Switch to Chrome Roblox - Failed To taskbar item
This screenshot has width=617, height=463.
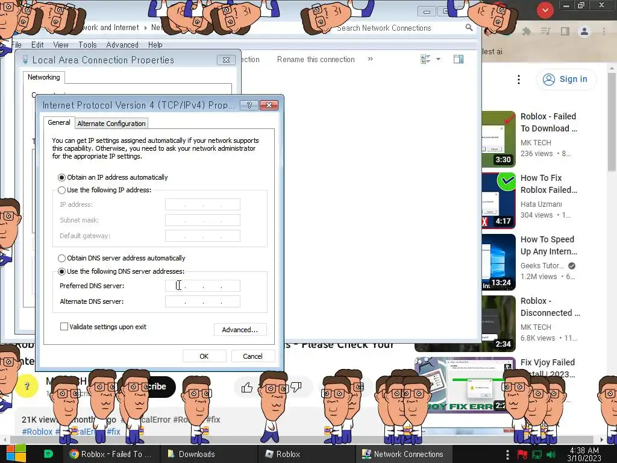point(111,454)
